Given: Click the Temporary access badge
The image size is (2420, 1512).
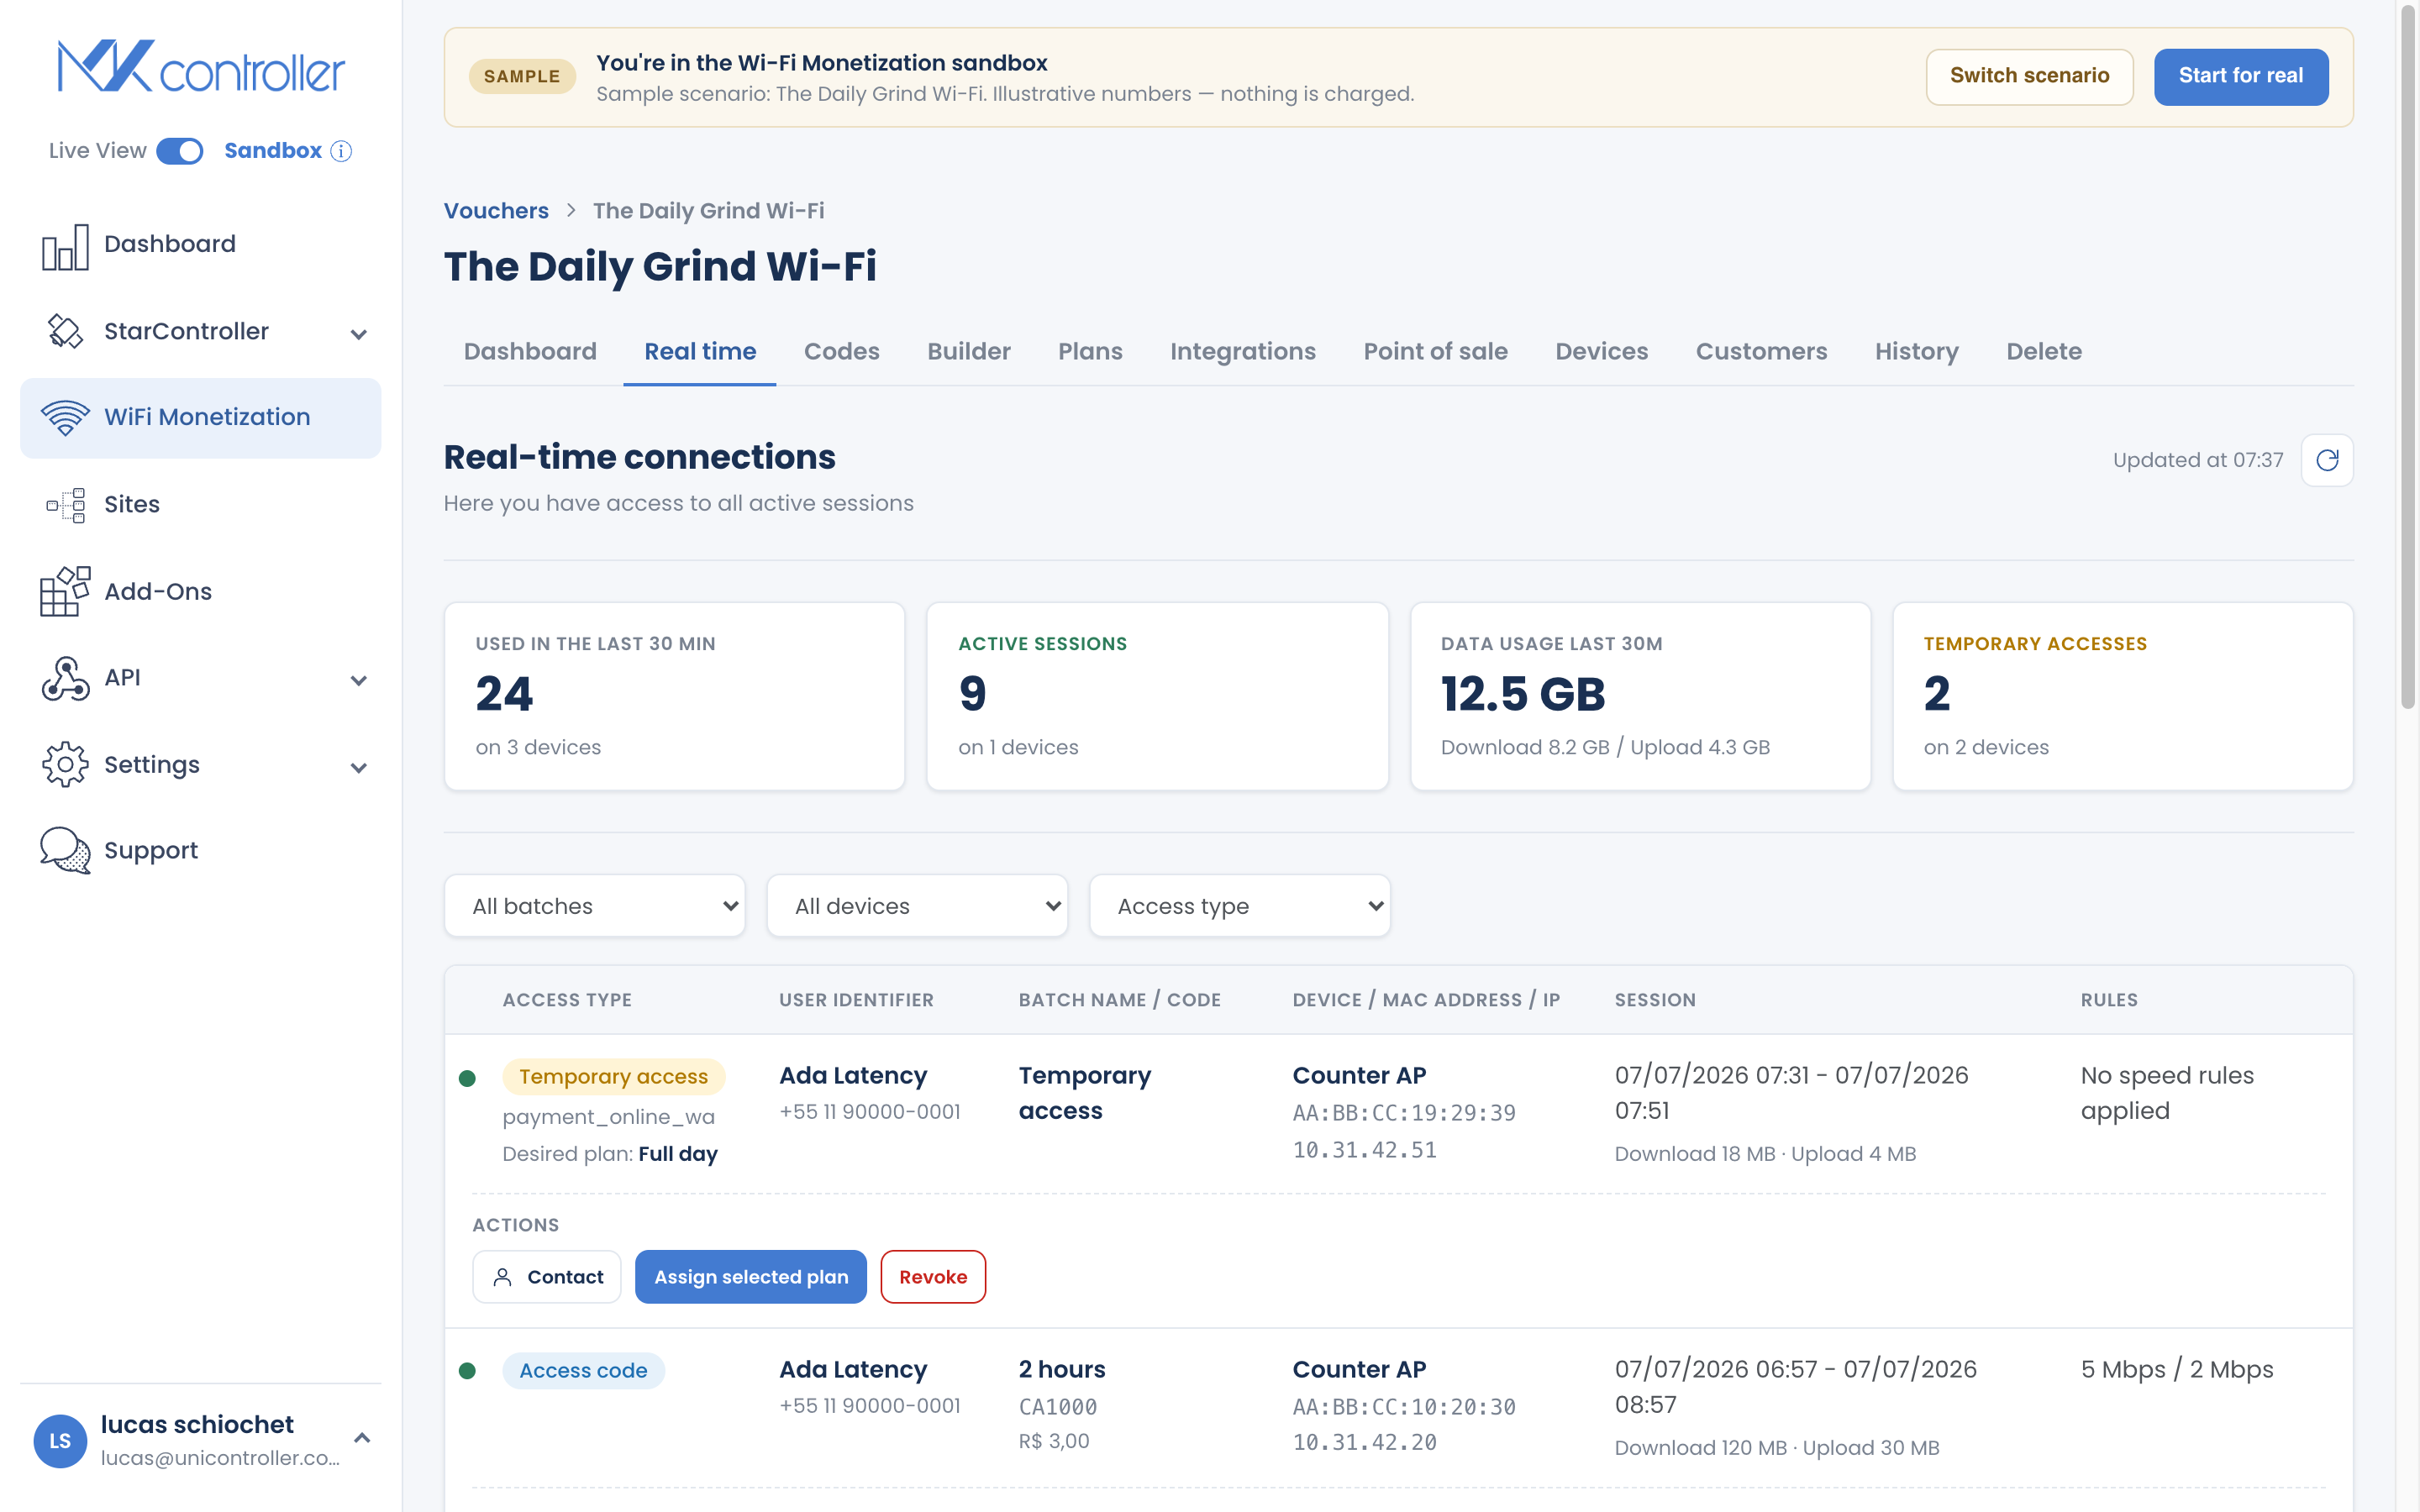Looking at the screenshot, I should click(x=613, y=1077).
